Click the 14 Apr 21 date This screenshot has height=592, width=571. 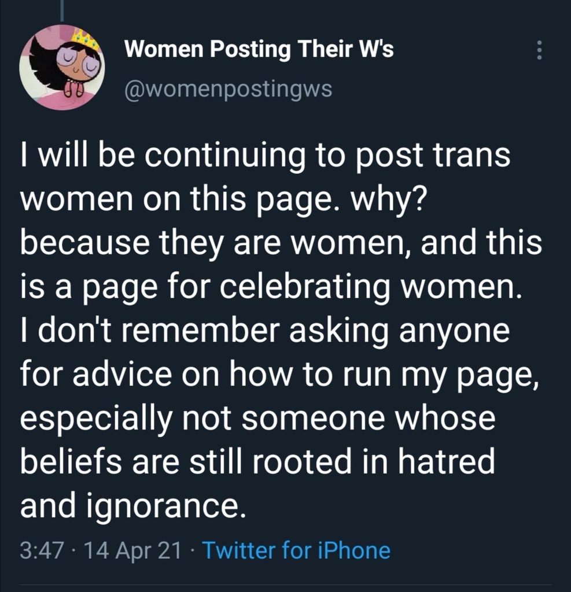tap(134, 550)
